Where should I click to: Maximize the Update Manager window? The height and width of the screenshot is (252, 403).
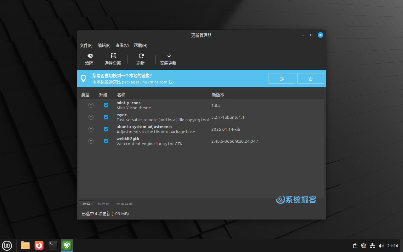pos(312,35)
